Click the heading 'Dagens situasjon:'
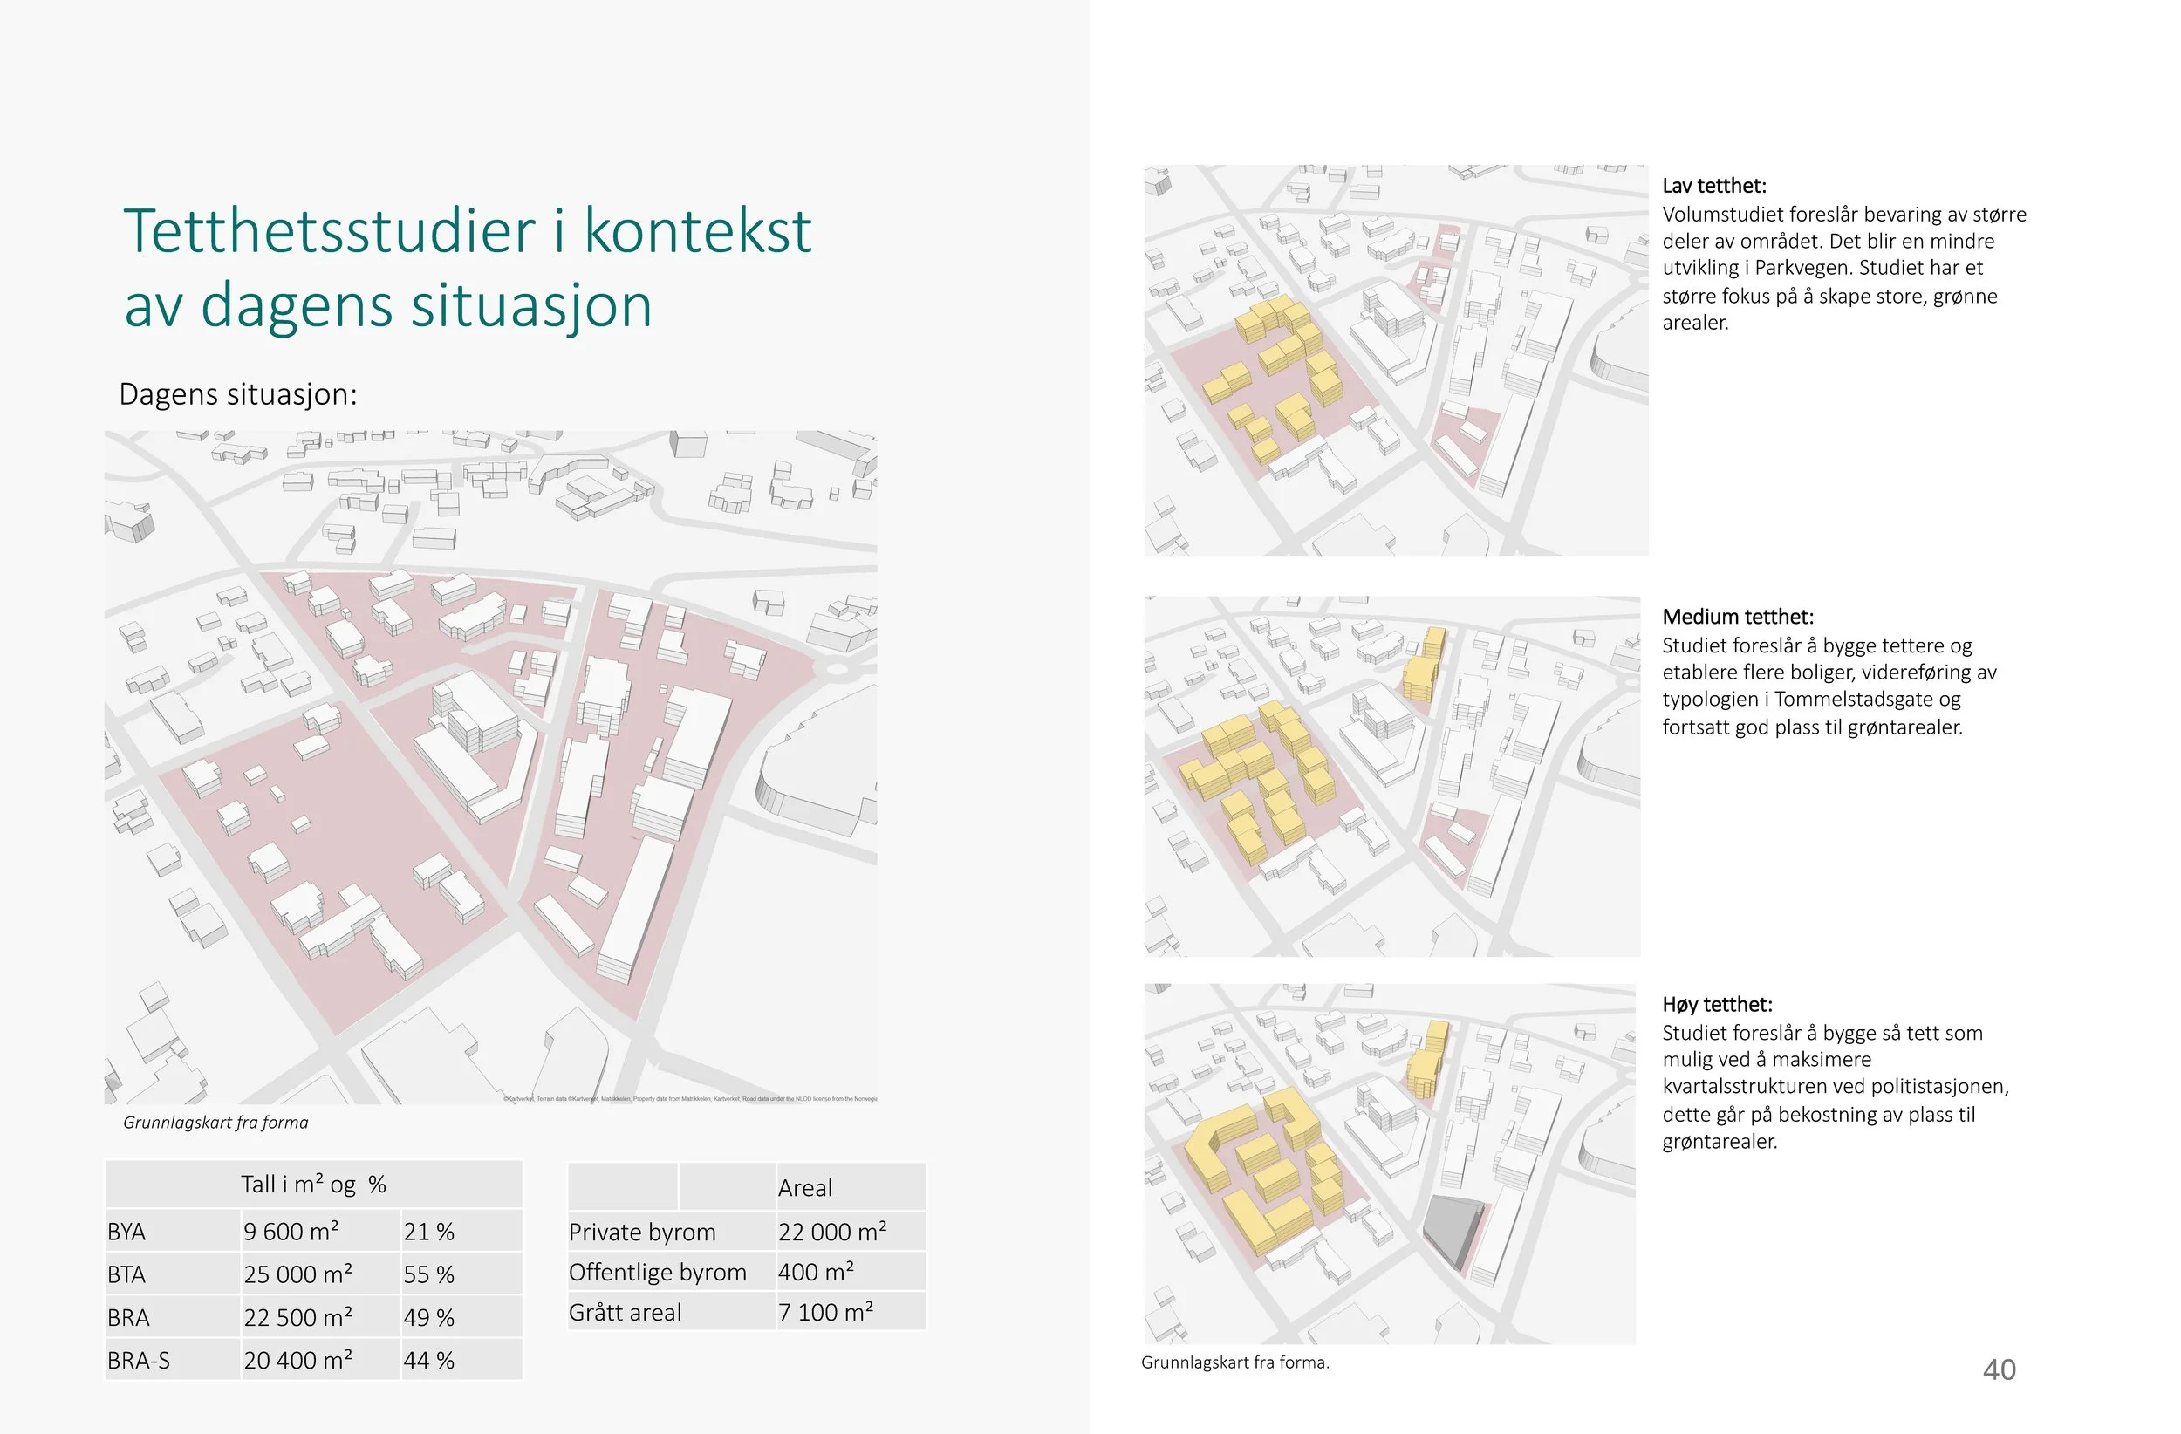This screenshot has height=1434, width=2181. [237, 394]
